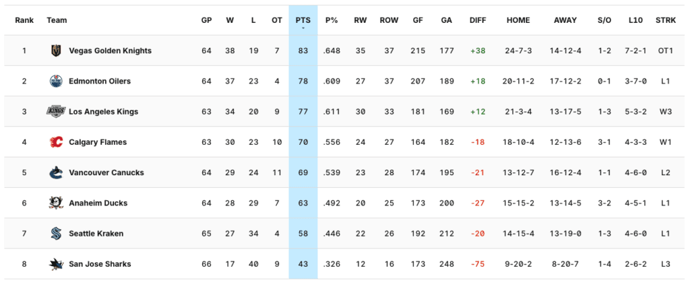Open the Vegas Golden Knights team link
690x289 pixels.
coord(110,51)
